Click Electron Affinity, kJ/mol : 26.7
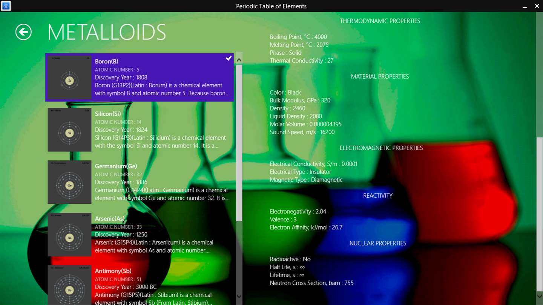 306,227
